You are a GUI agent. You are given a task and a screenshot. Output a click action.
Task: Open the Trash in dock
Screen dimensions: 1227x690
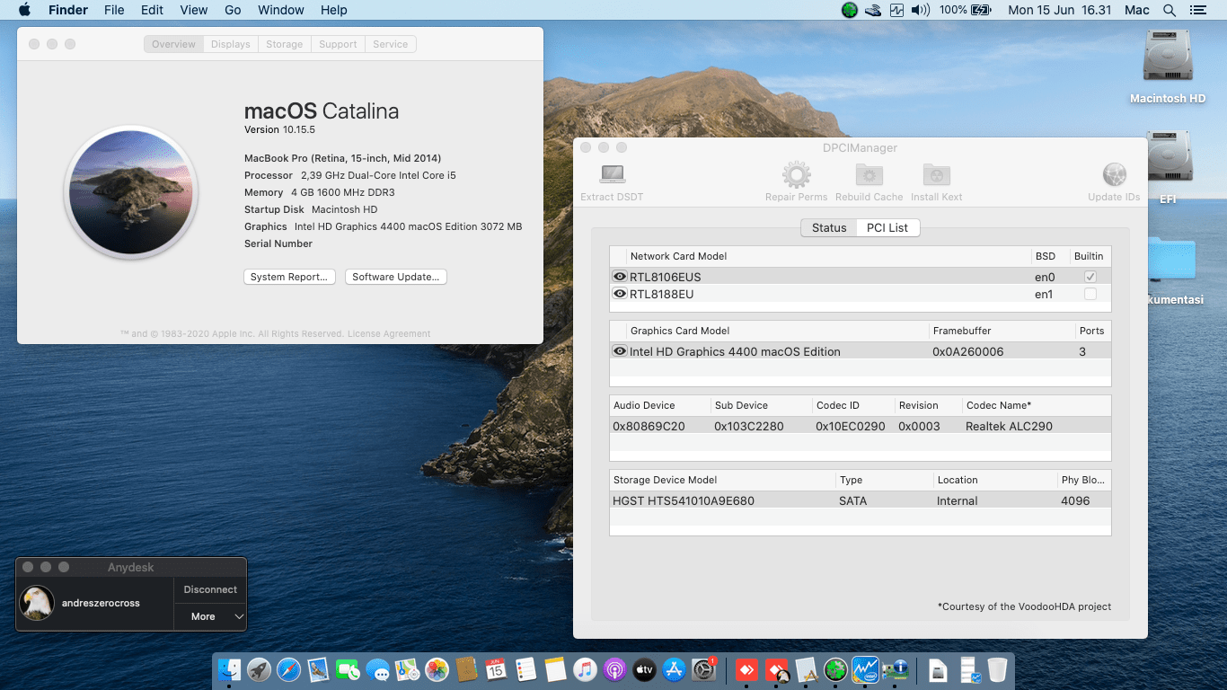point(997,669)
